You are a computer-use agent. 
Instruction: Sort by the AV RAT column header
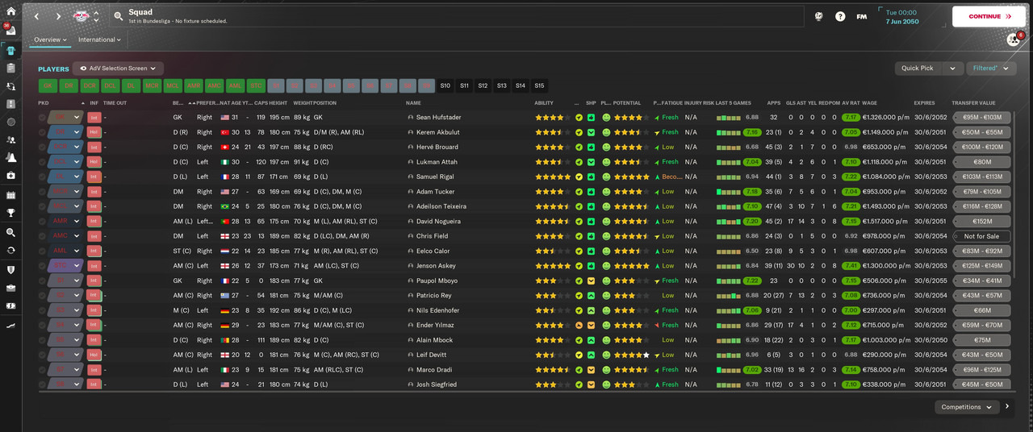pos(850,103)
